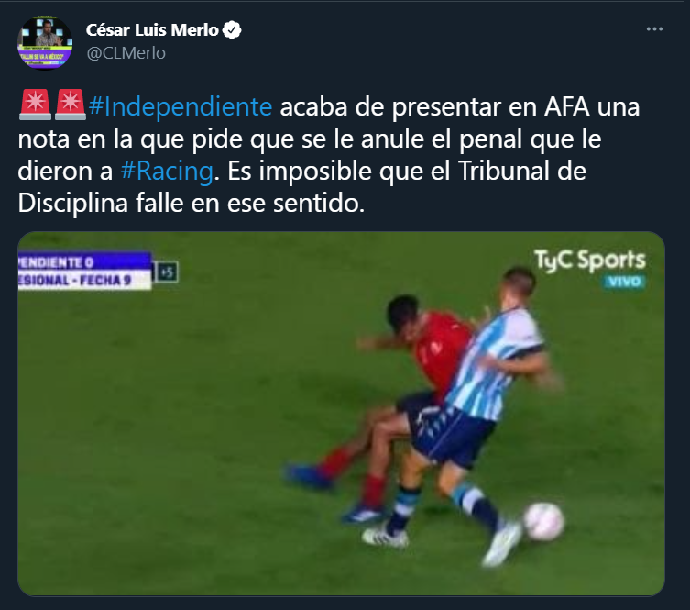Click the blue verified badge icon
Image resolution: width=690 pixels, height=610 pixels.
pyautogui.click(x=232, y=30)
